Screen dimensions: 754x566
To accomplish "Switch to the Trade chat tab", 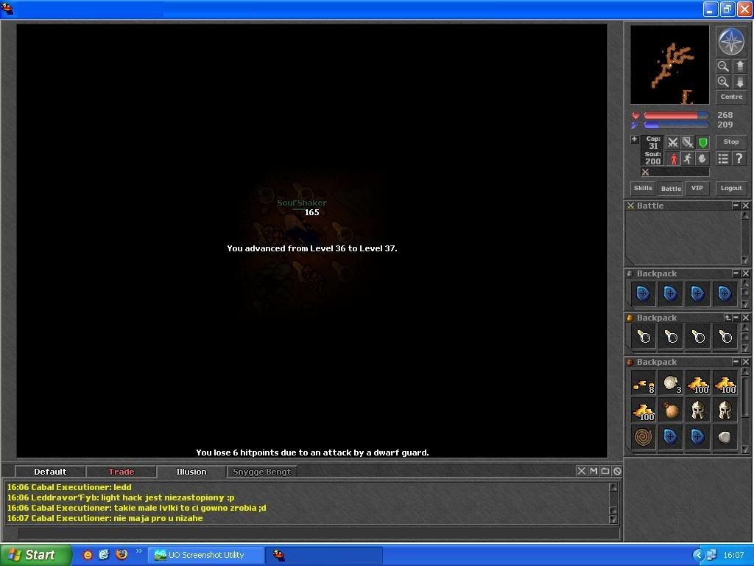I will (x=121, y=472).
